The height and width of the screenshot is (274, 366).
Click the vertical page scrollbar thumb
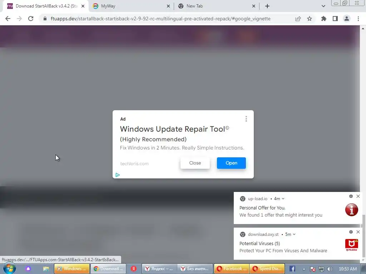point(363,235)
